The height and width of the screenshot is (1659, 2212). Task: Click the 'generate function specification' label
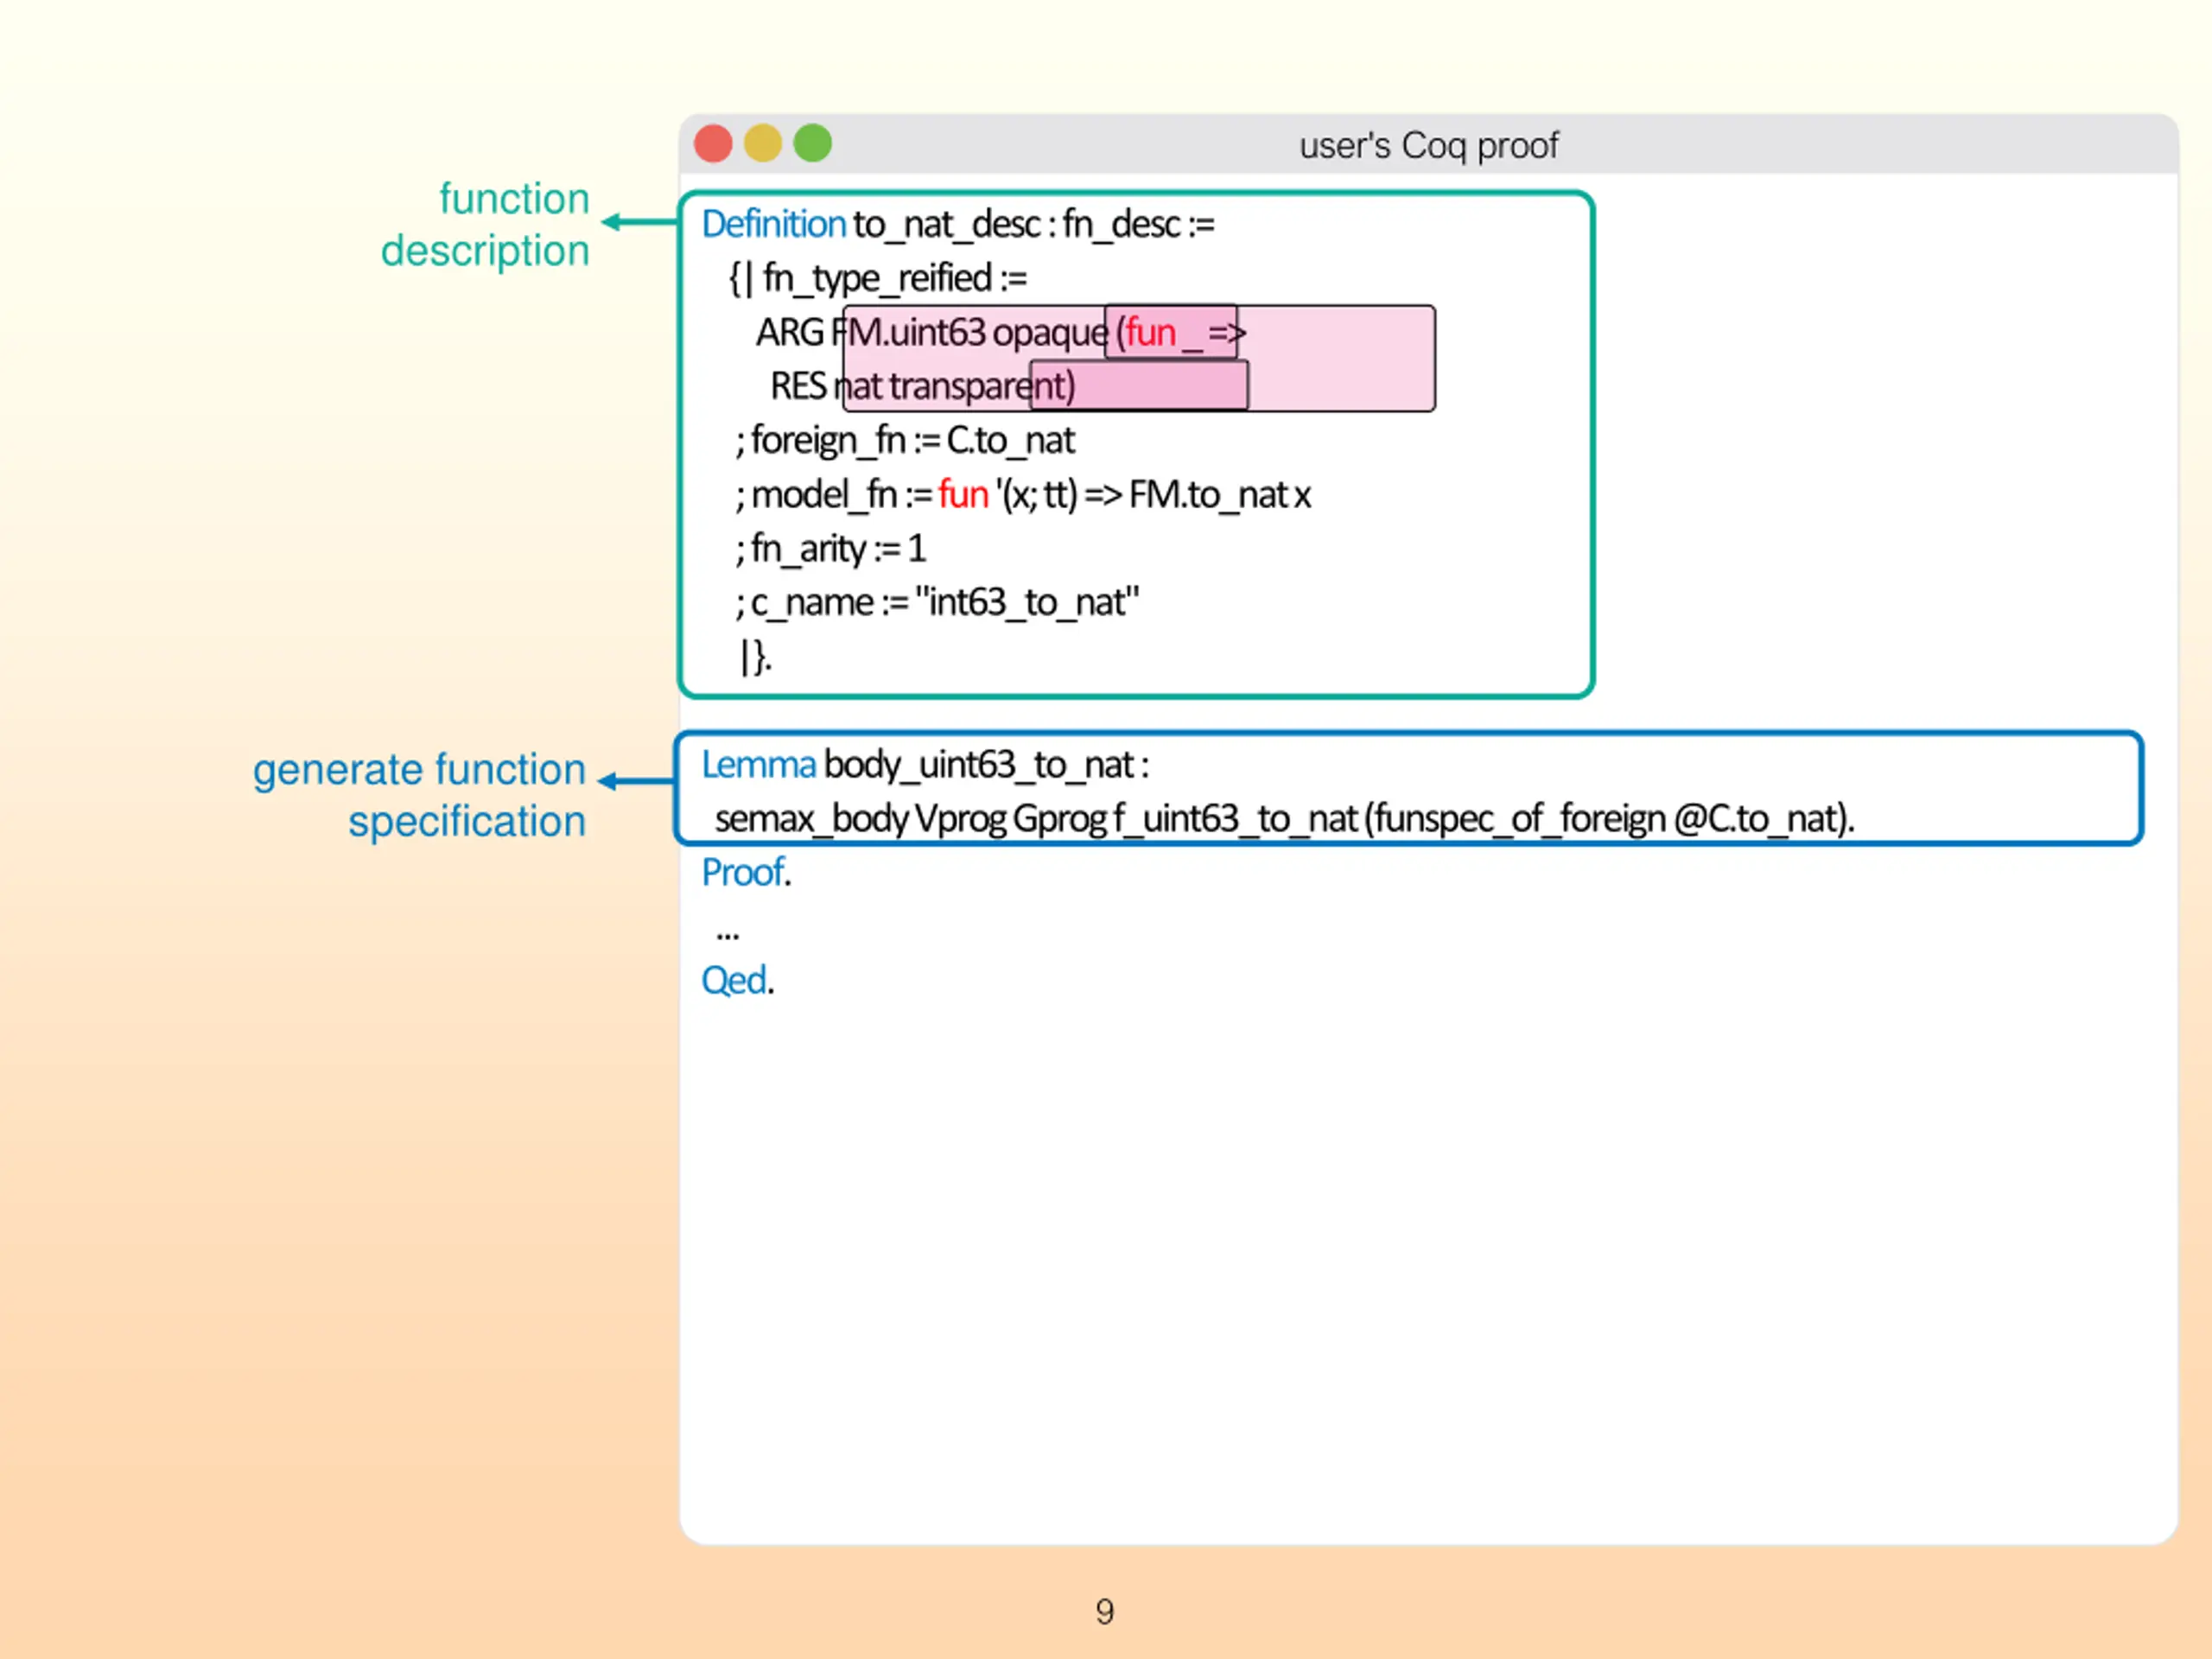[x=419, y=795]
